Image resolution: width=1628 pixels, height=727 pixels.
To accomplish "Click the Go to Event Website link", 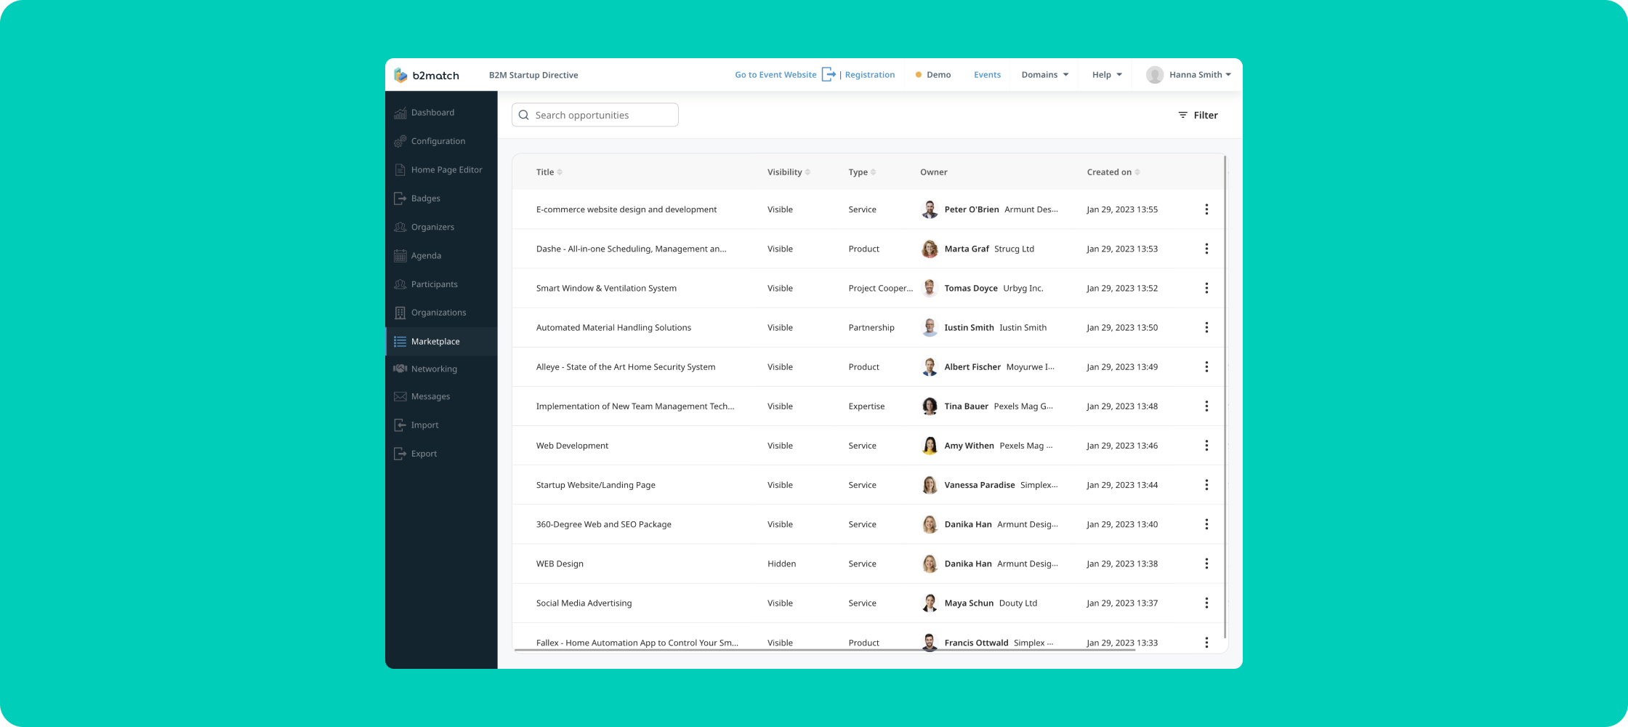I will (775, 75).
